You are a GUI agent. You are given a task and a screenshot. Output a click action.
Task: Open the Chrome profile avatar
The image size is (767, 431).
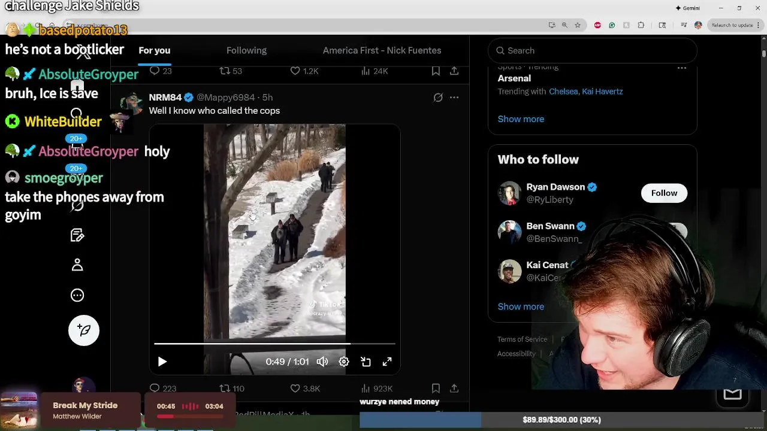pyautogui.click(x=698, y=25)
